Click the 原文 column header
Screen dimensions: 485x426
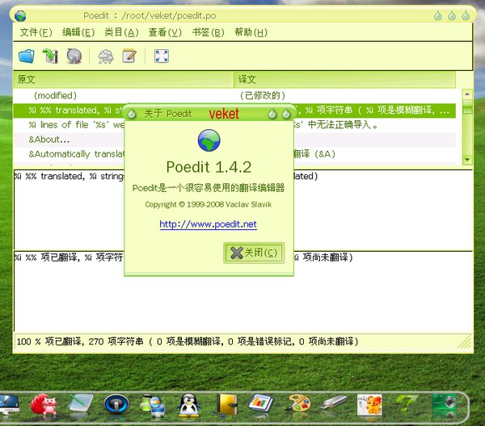click(121, 80)
